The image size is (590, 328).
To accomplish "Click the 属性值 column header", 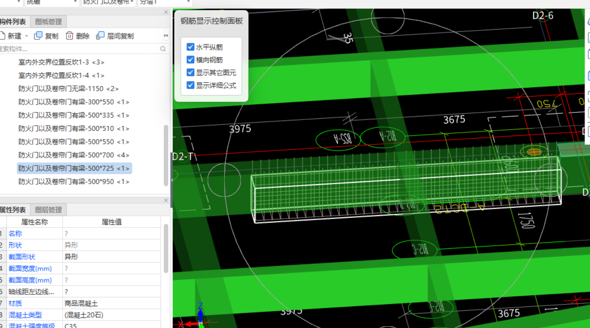I will tap(112, 222).
